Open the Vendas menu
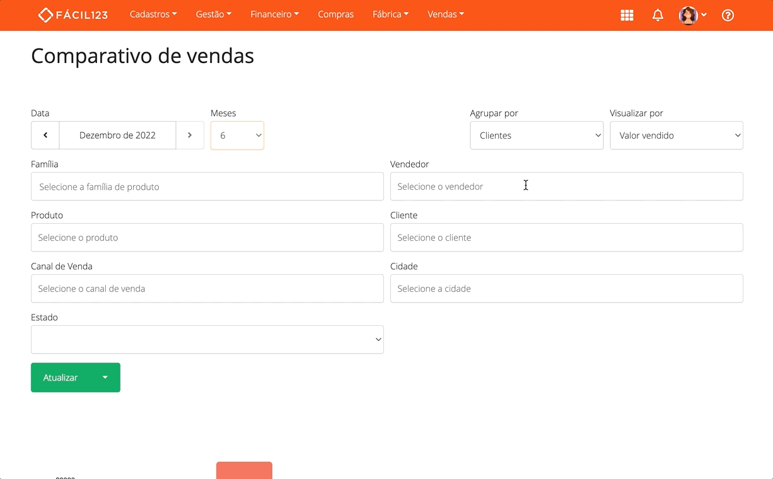 click(445, 14)
